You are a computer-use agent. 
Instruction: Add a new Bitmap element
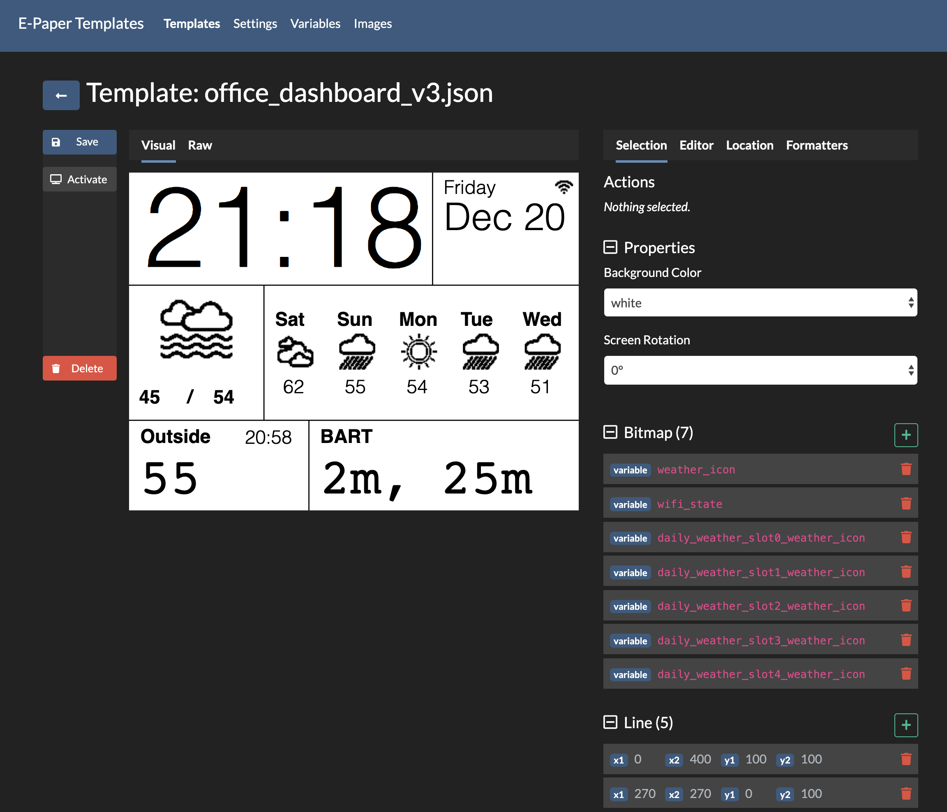click(x=905, y=434)
